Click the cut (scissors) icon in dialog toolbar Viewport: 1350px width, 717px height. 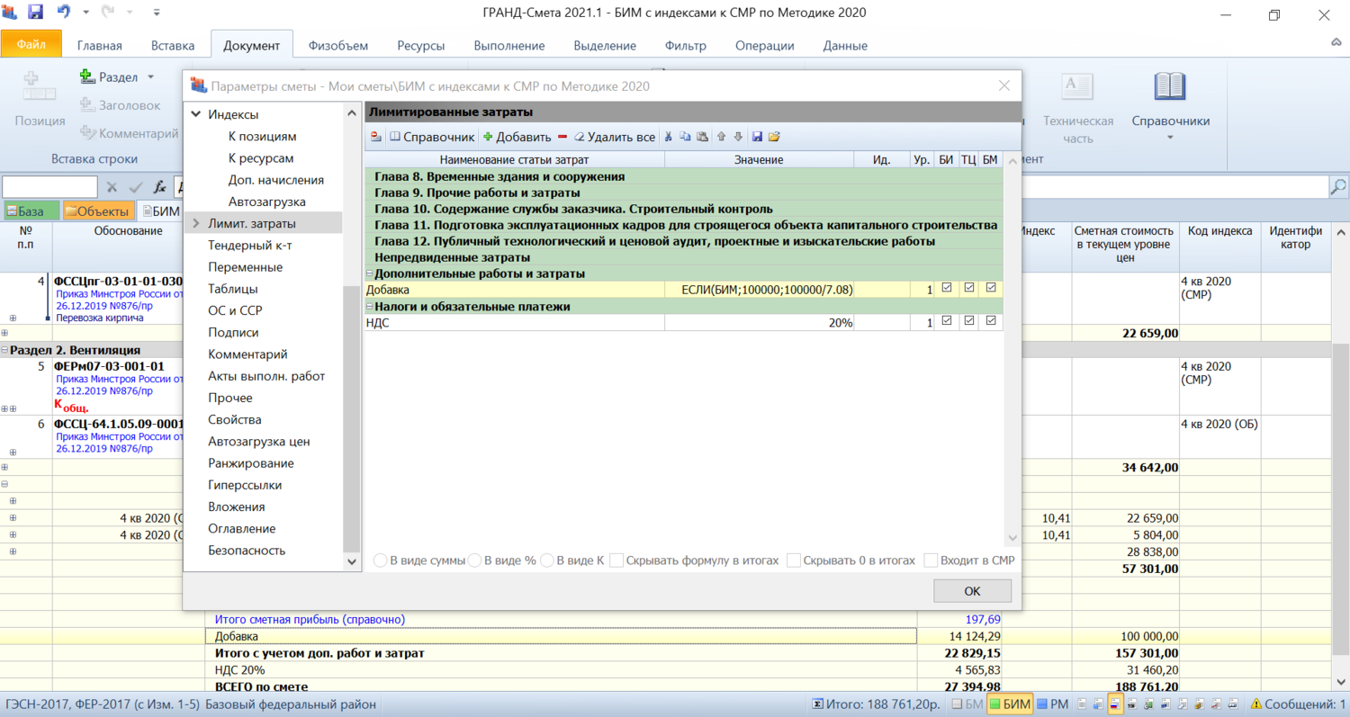tap(668, 137)
